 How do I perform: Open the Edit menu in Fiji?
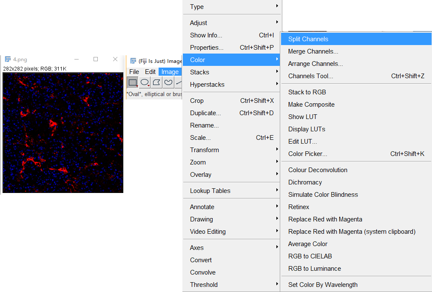150,72
